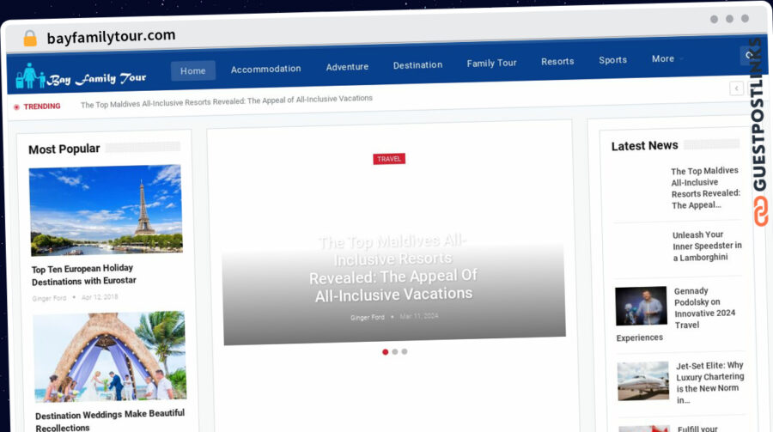Viewport: 773px width, 432px height.
Task: Click the Apr 12, 2018 article date
Action: [x=100, y=297]
